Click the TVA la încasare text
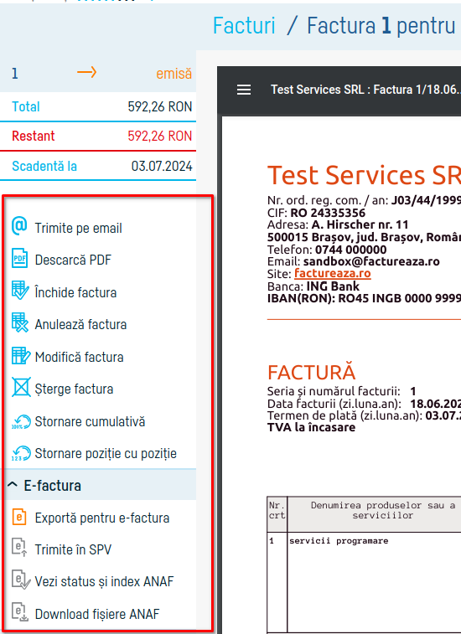This screenshot has height=634, width=461. [x=311, y=427]
